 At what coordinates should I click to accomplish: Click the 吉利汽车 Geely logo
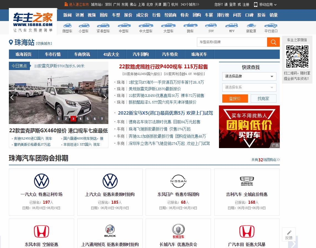coord(247,181)
